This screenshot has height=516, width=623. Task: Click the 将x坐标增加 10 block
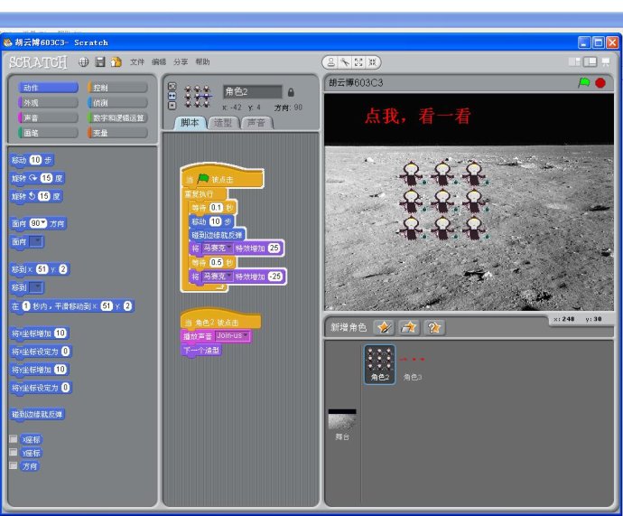39,333
